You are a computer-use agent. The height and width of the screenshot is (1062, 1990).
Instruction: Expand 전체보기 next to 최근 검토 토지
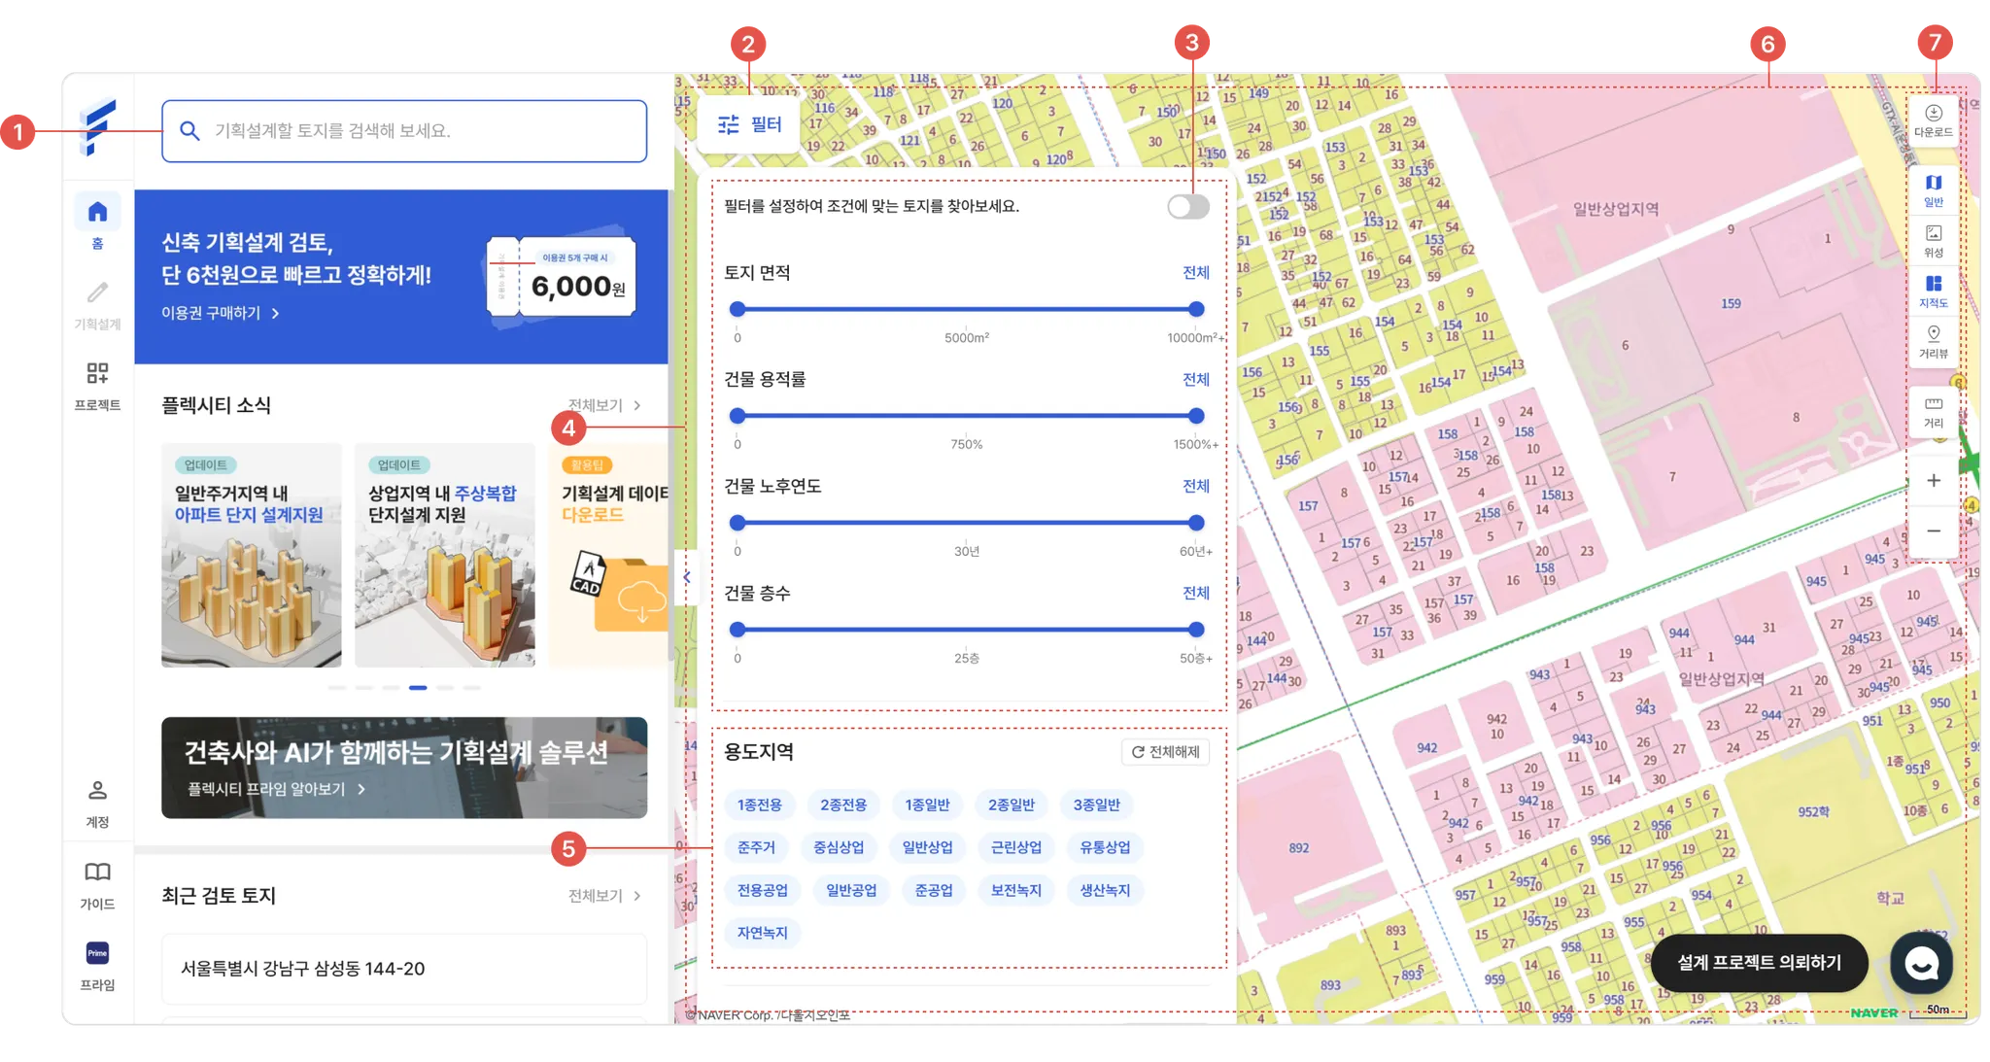coord(603,896)
